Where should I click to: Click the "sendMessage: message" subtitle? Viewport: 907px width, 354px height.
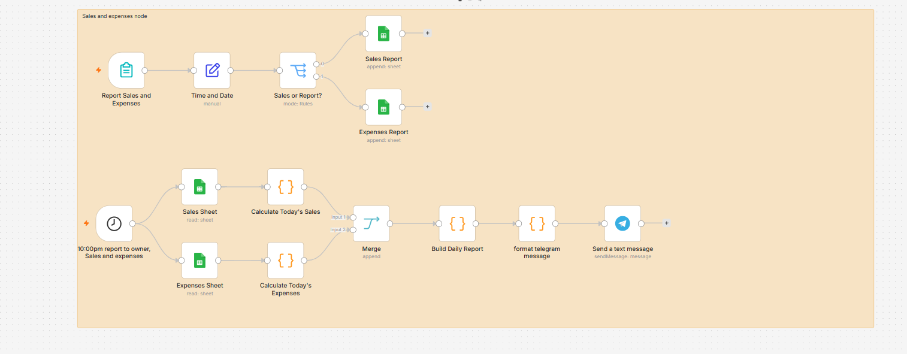622,256
